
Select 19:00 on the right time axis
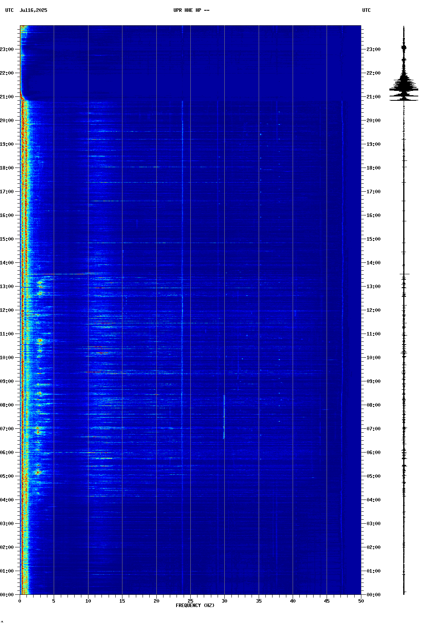(x=374, y=144)
